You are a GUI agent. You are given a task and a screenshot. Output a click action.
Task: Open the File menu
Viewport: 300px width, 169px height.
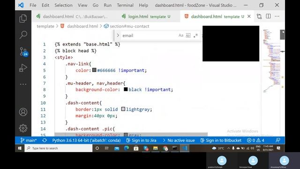click(x=33, y=5)
